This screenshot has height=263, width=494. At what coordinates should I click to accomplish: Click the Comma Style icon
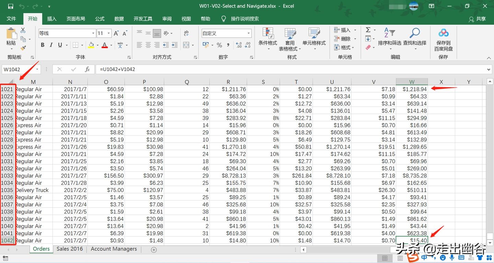[228, 45]
